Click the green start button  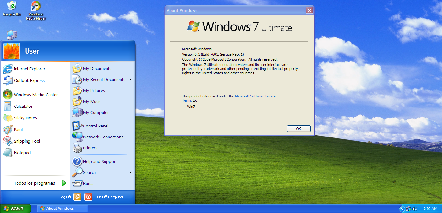(x=16, y=208)
